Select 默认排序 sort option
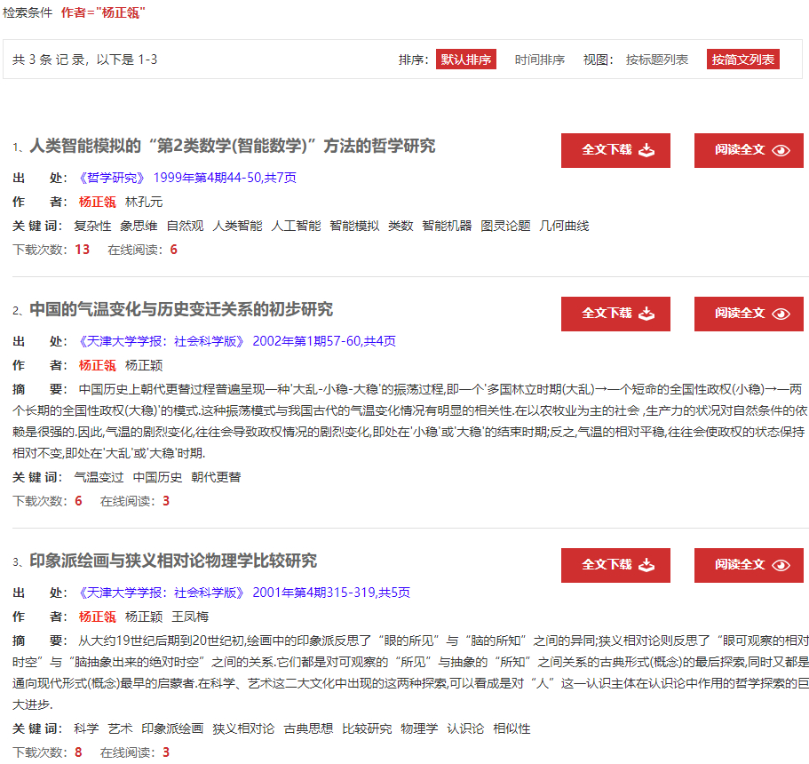809x764 pixels. pyautogui.click(x=465, y=60)
